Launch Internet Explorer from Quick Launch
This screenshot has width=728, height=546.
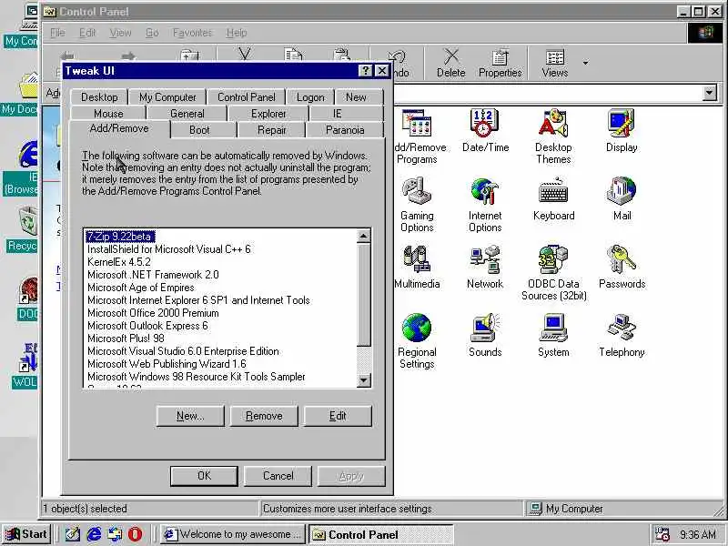coord(94,534)
